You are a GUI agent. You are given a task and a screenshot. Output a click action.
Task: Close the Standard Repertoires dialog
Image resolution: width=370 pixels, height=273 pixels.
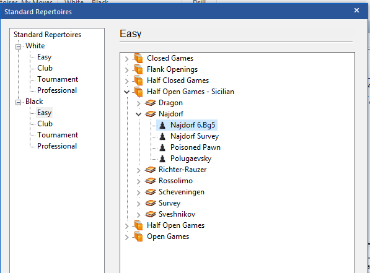[x=356, y=11]
